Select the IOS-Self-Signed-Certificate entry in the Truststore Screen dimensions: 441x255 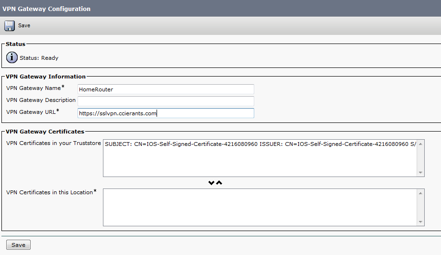pyautogui.click(x=260, y=144)
